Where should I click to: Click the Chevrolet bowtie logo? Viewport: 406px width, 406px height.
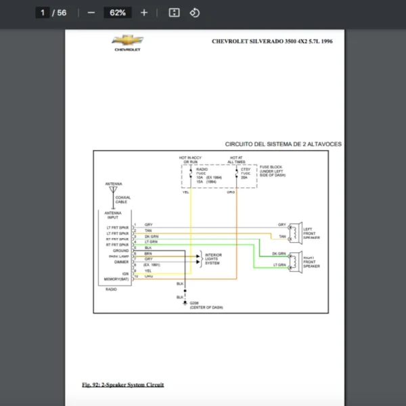point(127,41)
